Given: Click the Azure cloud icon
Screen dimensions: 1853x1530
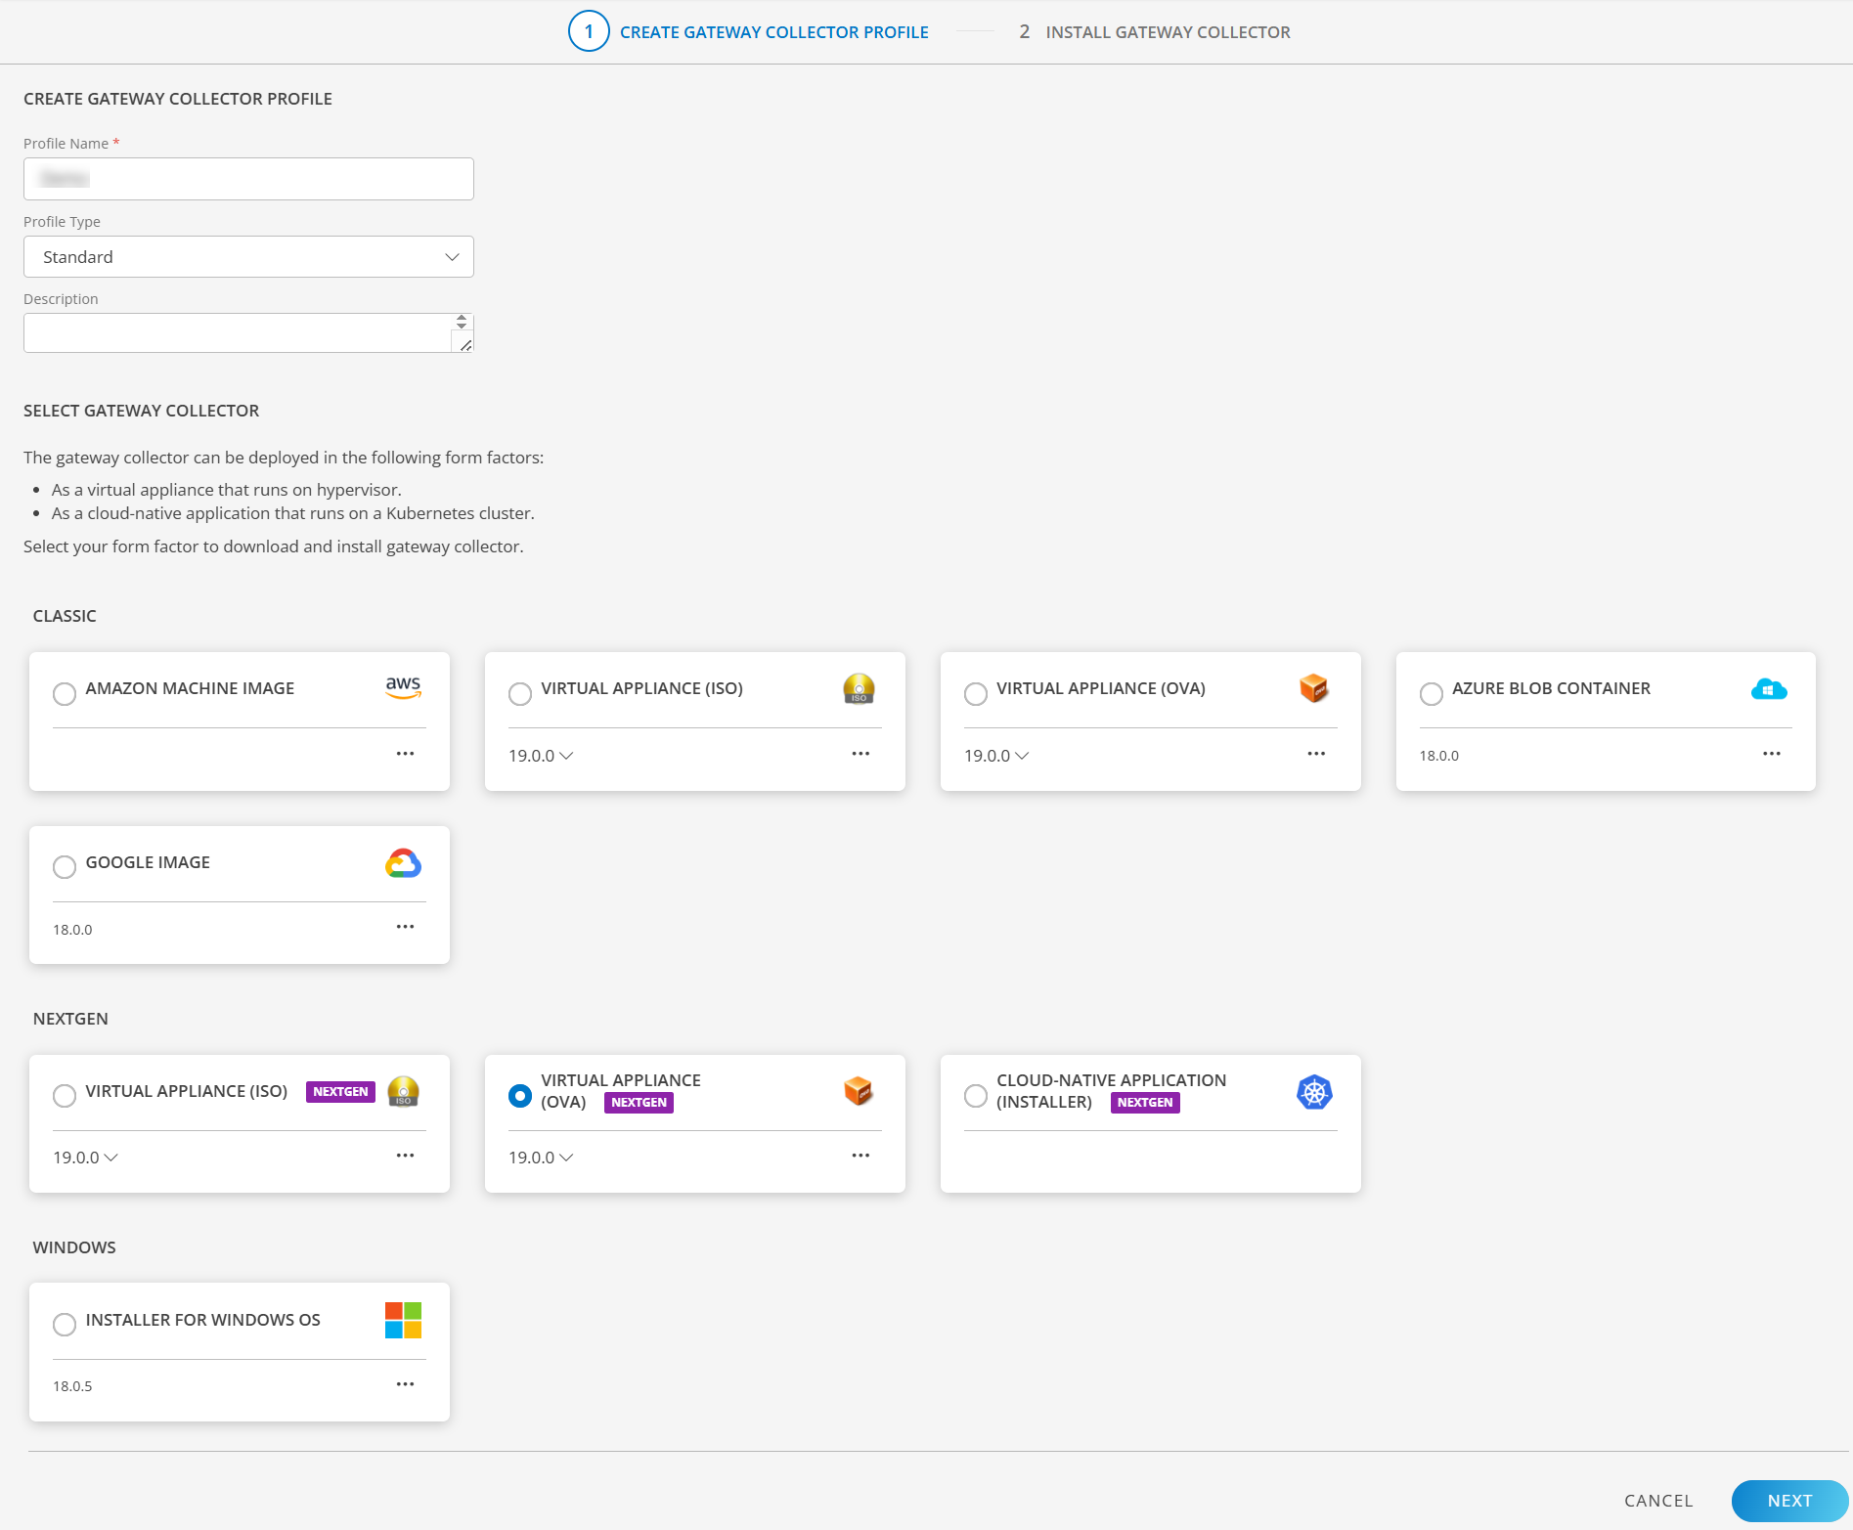Looking at the screenshot, I should [1769, 689].
